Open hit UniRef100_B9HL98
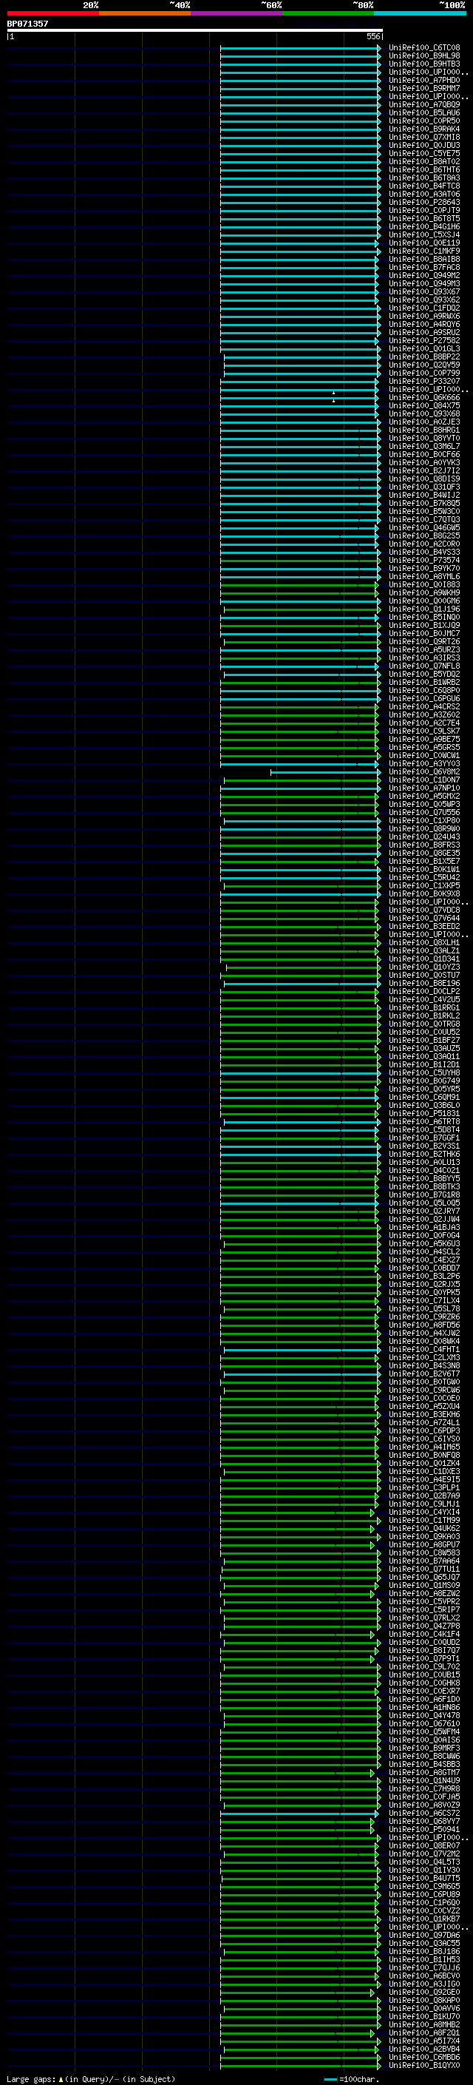Screen dimensions: 473x2085 click(423, 56)
